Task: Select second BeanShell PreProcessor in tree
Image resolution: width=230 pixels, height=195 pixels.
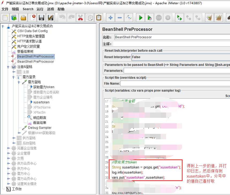Action: click(36, 62)
